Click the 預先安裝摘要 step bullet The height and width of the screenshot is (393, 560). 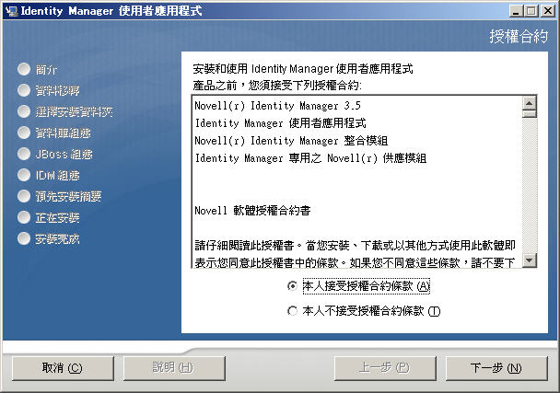point(24,196)
